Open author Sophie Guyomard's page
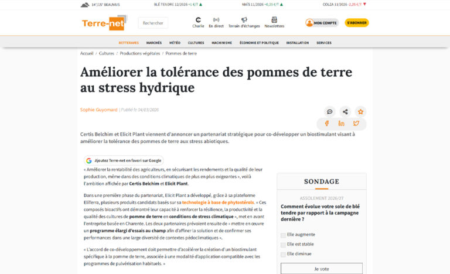This screenshot has width=450, height=274. (x=98, y=109)
